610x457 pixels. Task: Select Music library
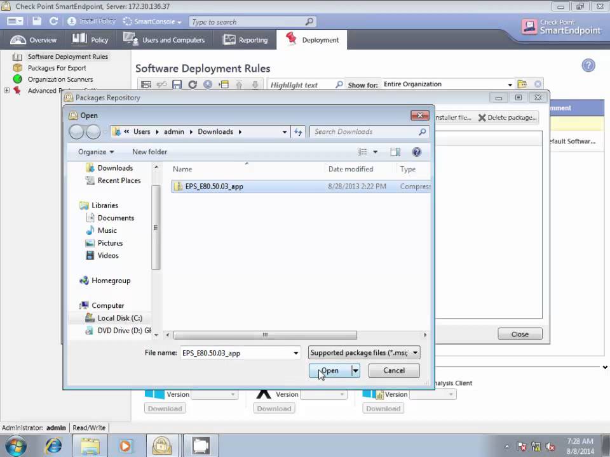tap(107, 230)
